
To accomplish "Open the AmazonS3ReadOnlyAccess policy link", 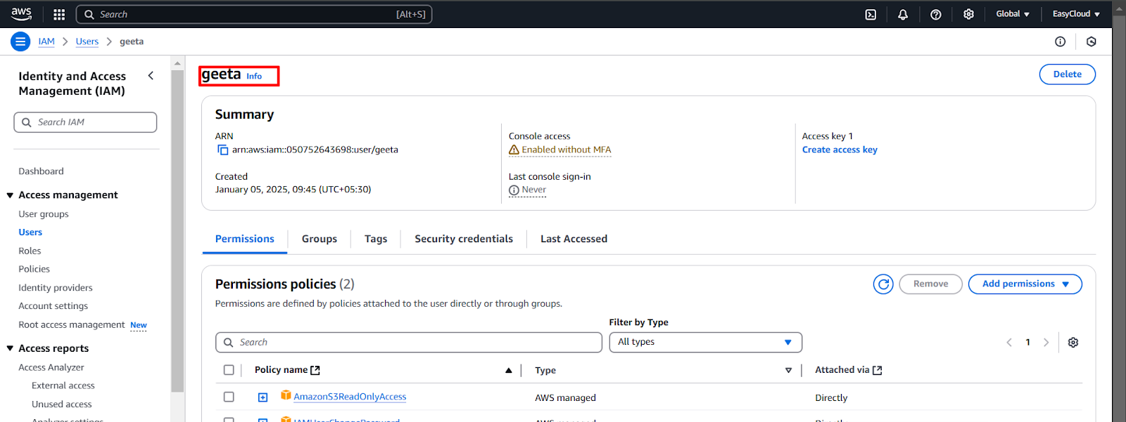I will pos(350,397).
